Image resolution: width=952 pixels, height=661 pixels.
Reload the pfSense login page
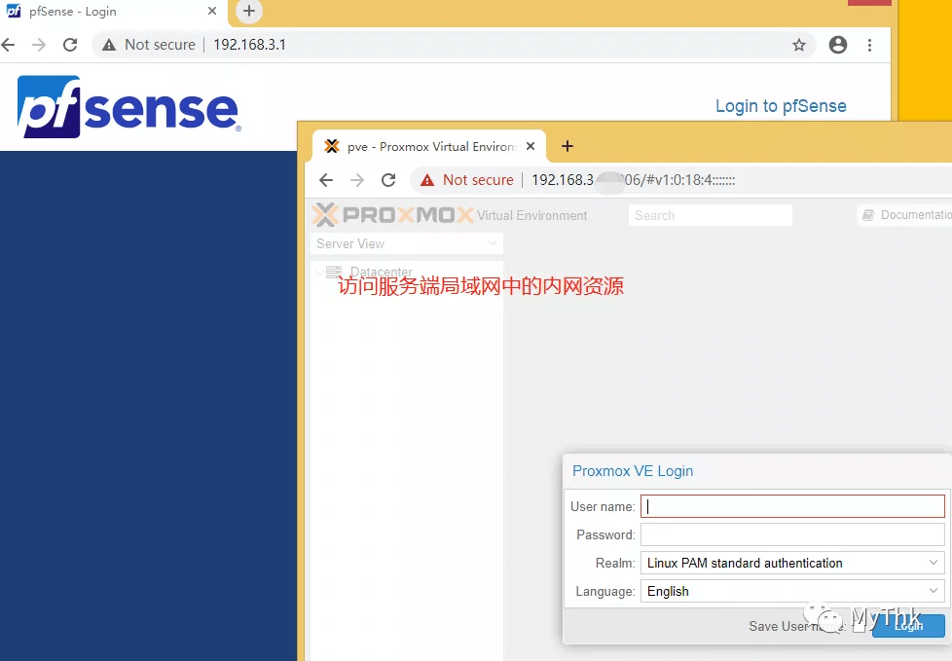click(70, 45)
